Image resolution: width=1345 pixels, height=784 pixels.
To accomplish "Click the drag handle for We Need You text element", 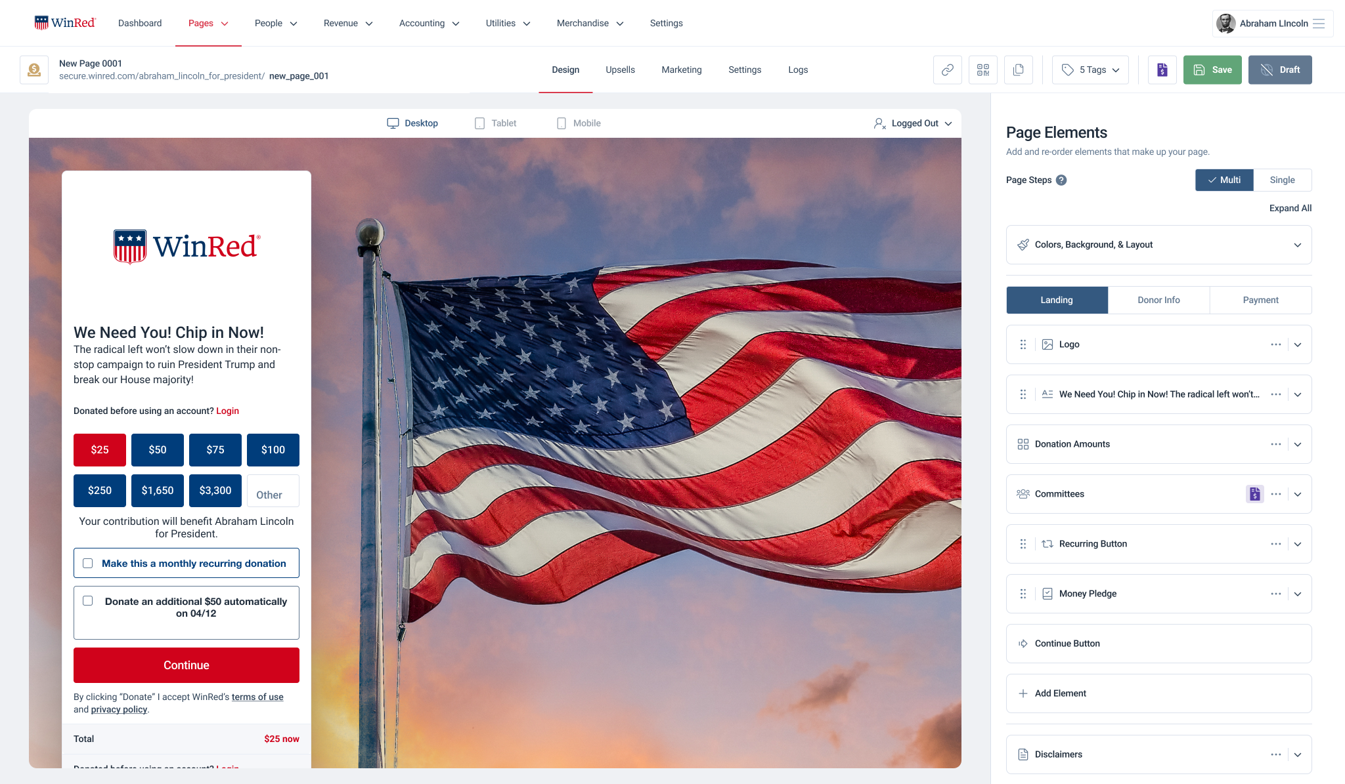I will pyautogui.click(x=1023, y=394).
